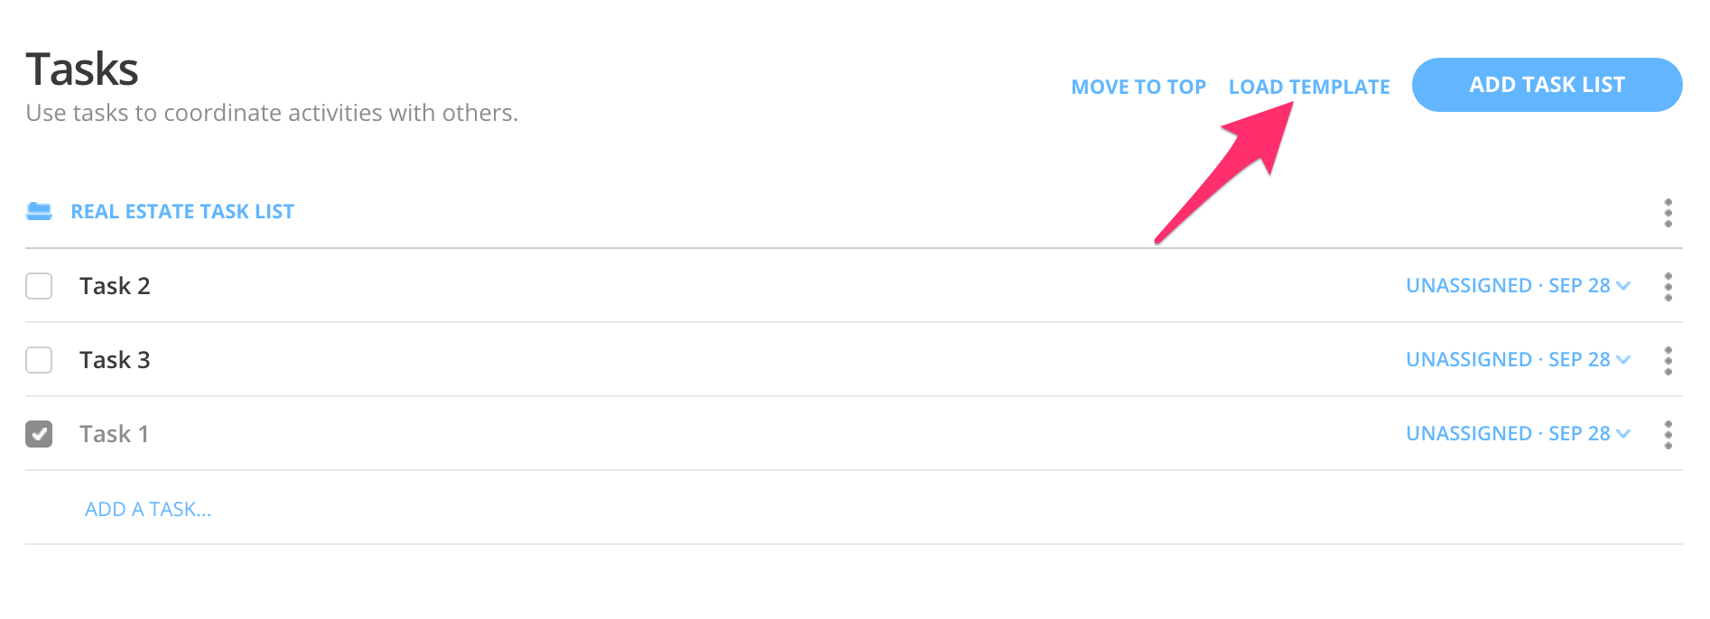Select the Task 3 row title
Viewport: 1710px width, 619px height.
(116, 359)
